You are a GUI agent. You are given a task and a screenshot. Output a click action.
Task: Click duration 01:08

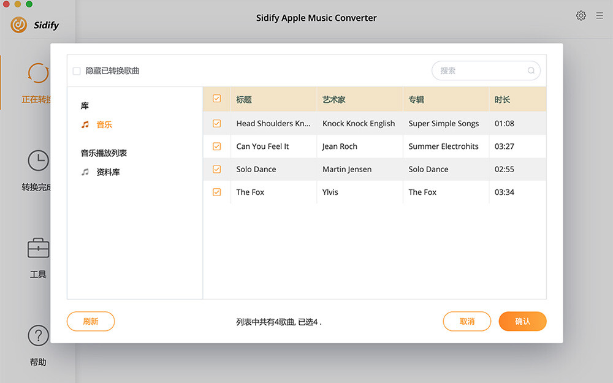pos(504,124)
